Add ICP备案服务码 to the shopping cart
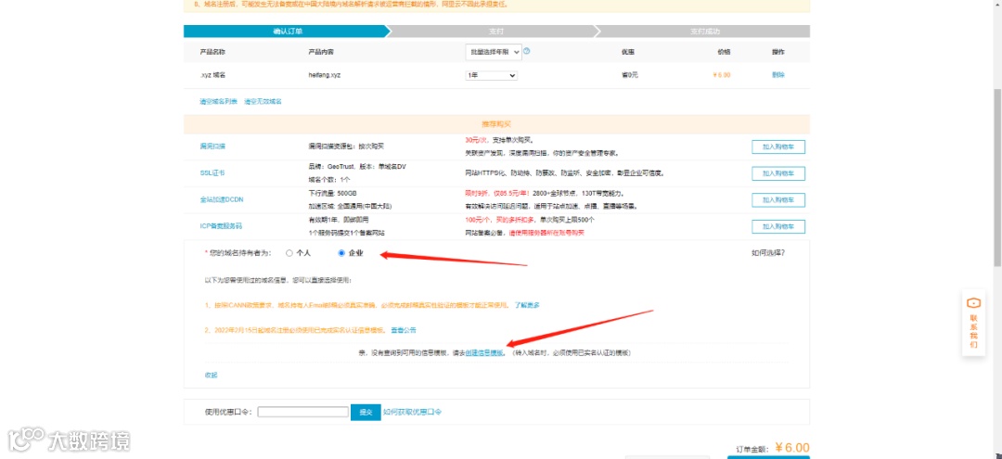The height and width of the screenshot is (459, 1002). (x=777, y=226)
